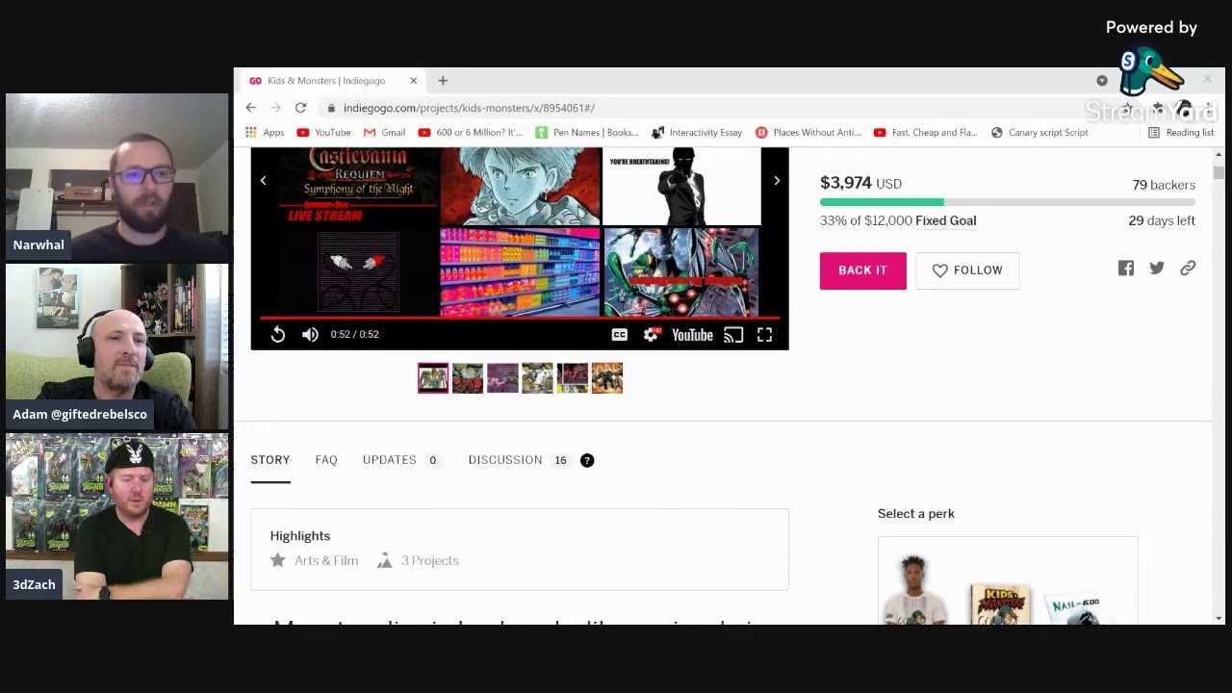Share campaign on Facebook
1232x693 pixels.
1126,269
